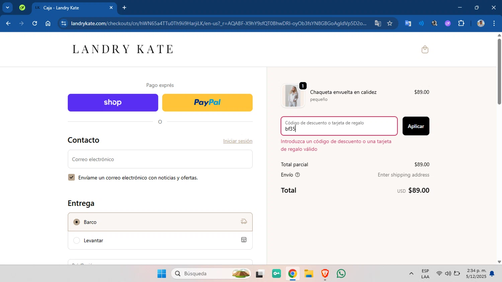Toggle the news and offers email checkbox

71,177
